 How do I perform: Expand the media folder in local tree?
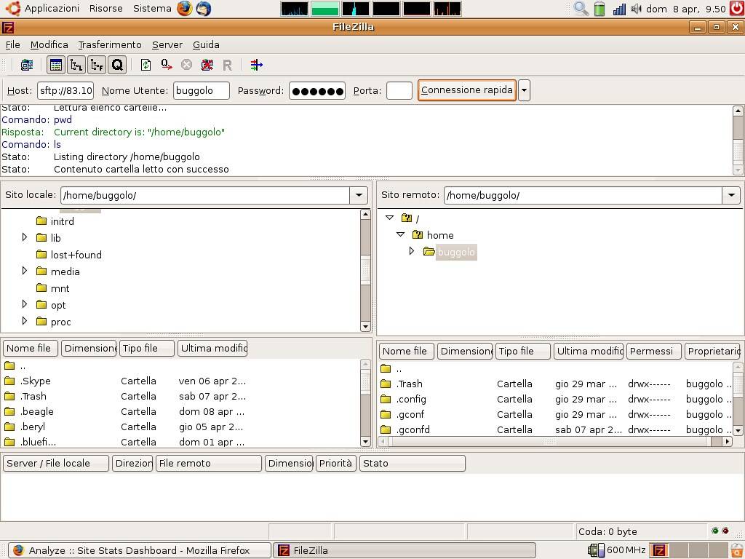click(25, 271)
